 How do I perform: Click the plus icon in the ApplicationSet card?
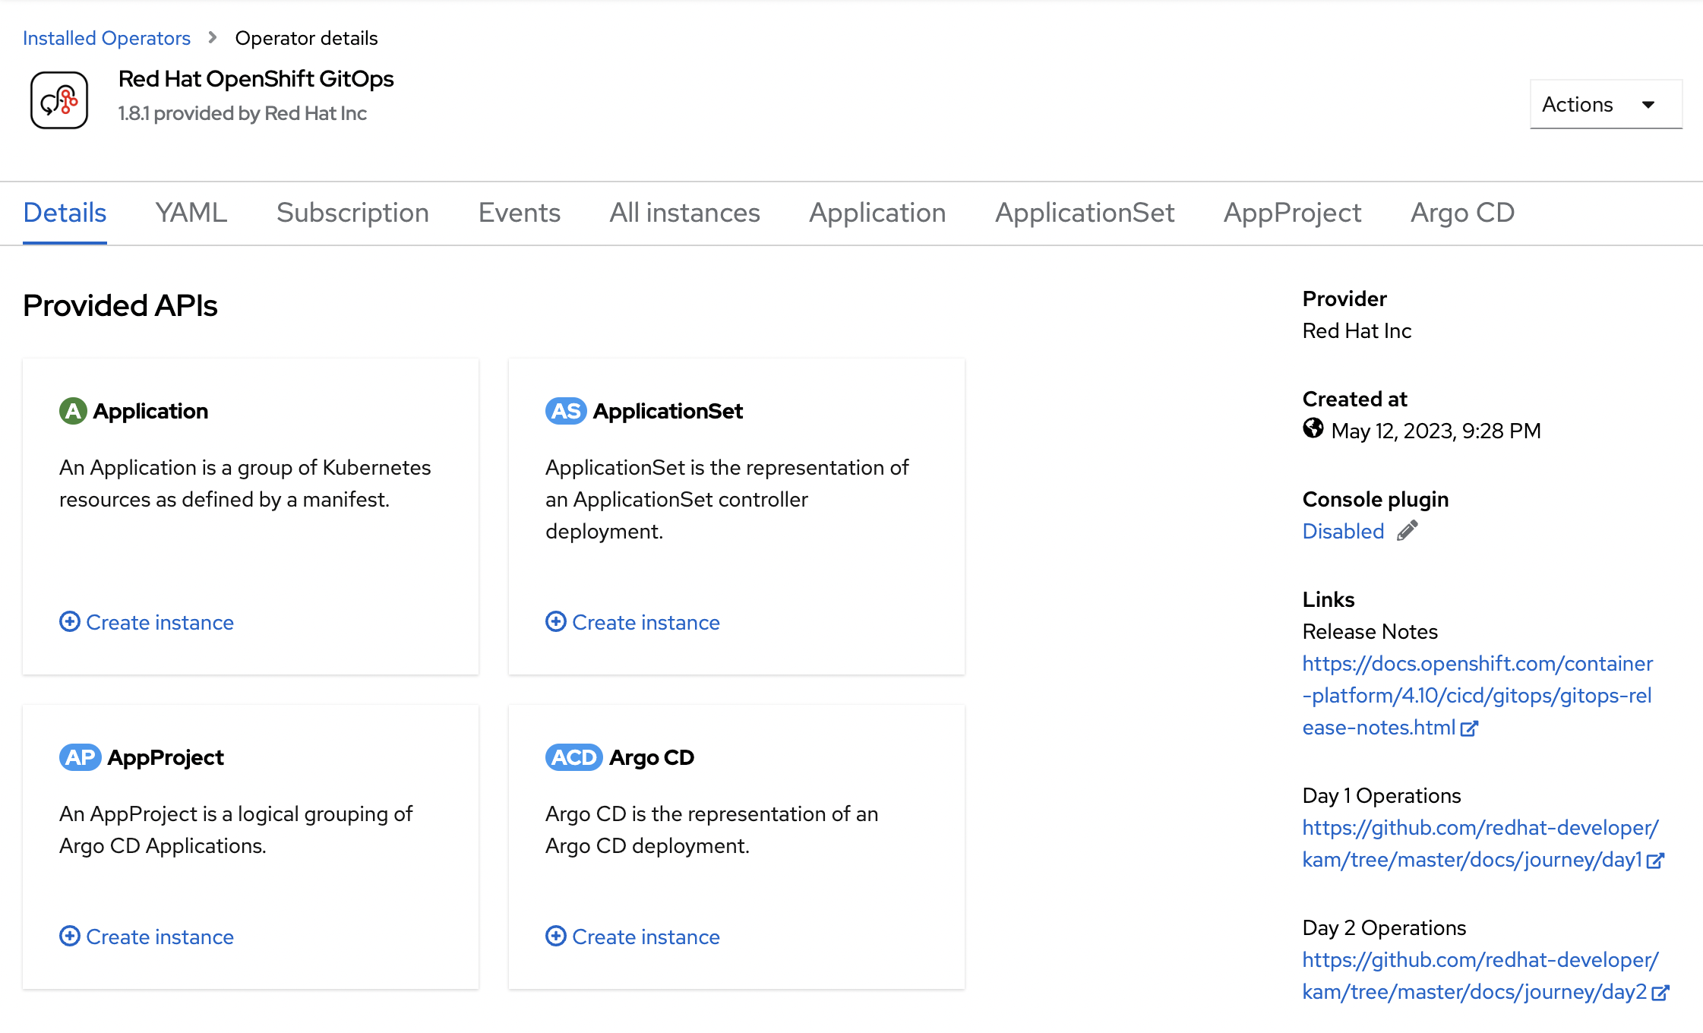[556, 621]
